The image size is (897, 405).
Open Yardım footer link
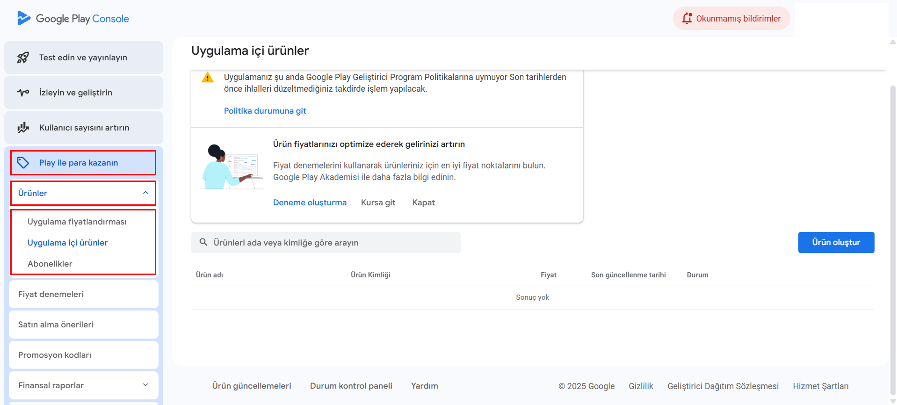(x=425, y=386)
